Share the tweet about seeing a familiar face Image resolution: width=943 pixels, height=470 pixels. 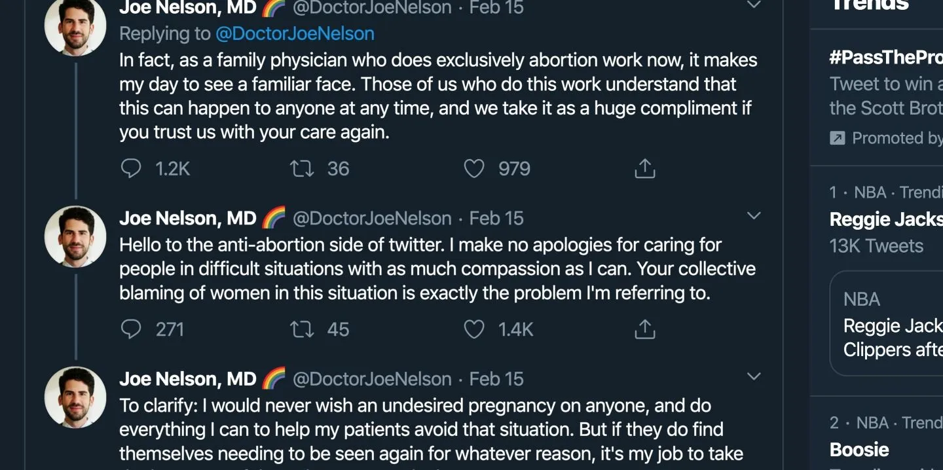point(645,169)
